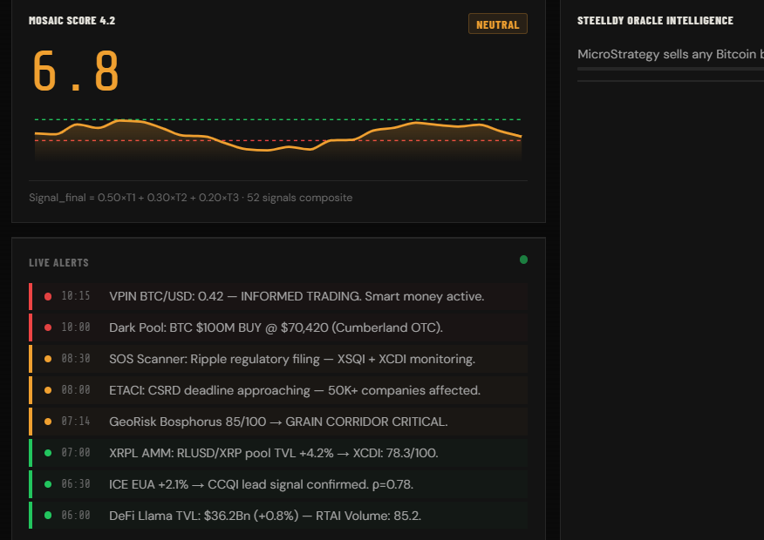Click the NEUTRAL status badge

click(x=497, y=24)
